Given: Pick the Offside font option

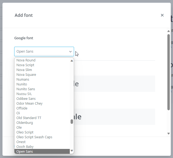Looking at the screenshot, I should pyautogui.click(x=42, y=108).
